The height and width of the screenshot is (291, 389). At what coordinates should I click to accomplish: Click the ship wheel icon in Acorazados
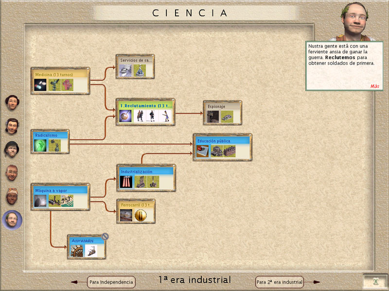(77, 250)
